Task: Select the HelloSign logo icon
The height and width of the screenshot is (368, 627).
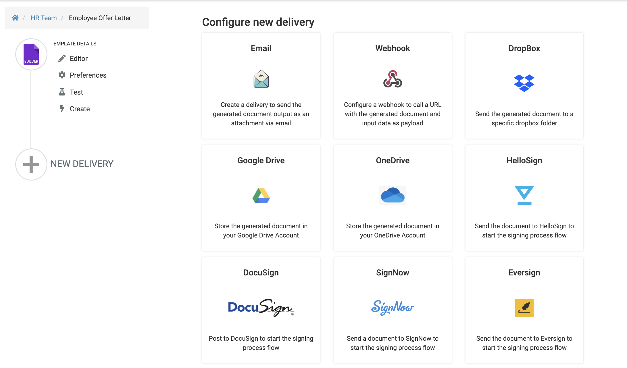Action: coord(524,195)
